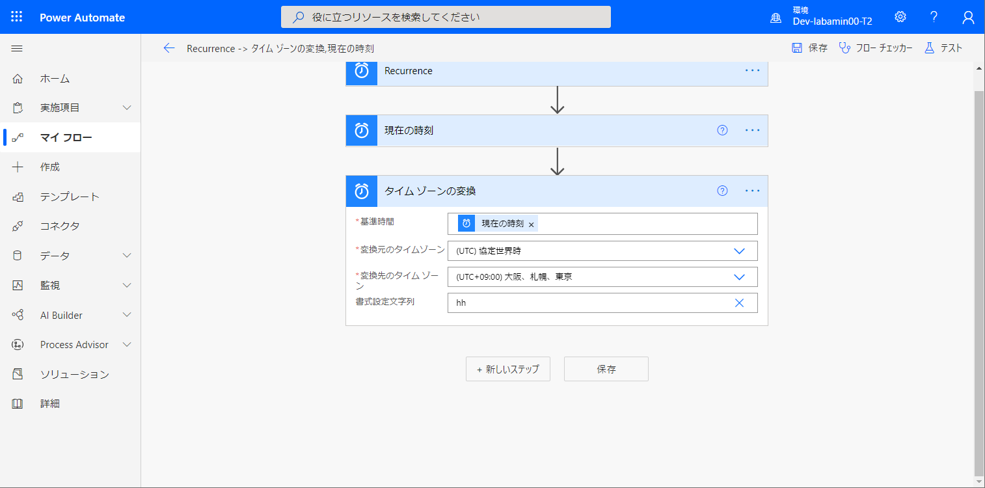985x488 pixels.
Task: Click the resource search box
Action: coord(446,16)
